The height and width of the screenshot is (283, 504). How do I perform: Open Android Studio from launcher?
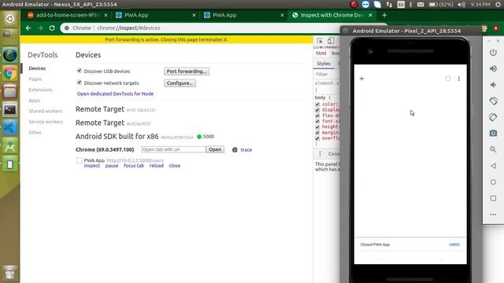[x=10, y=146]
